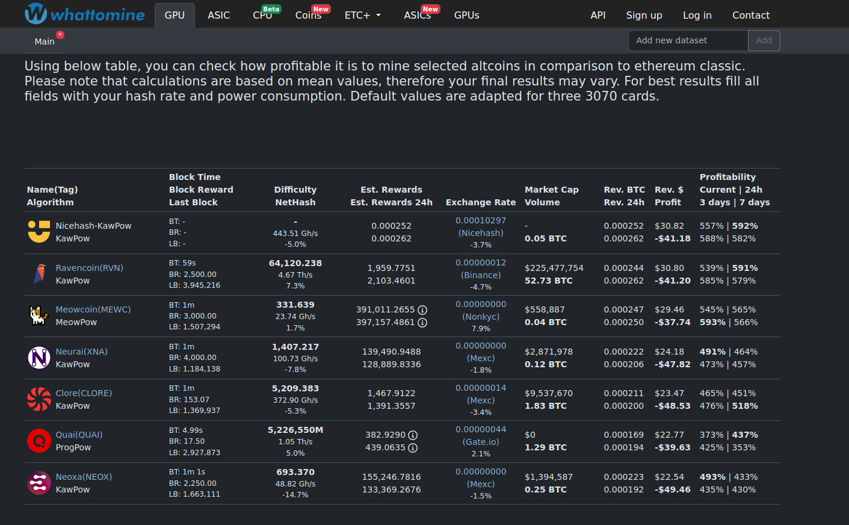Open the Ravencoin(RVN) coin link

pos(89,268)
